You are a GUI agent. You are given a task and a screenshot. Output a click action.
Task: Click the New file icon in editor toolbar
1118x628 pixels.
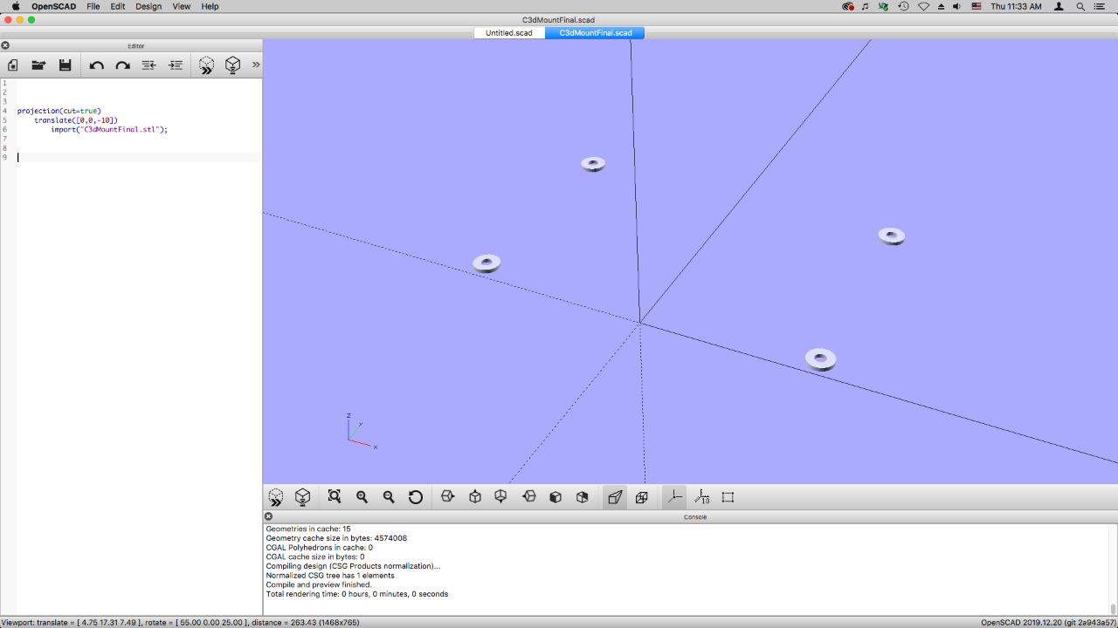[x=13, y=65]
